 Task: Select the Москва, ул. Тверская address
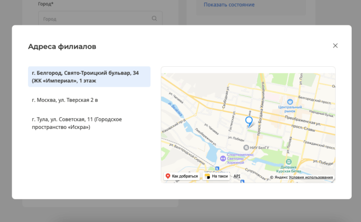(x=65, y=100)
